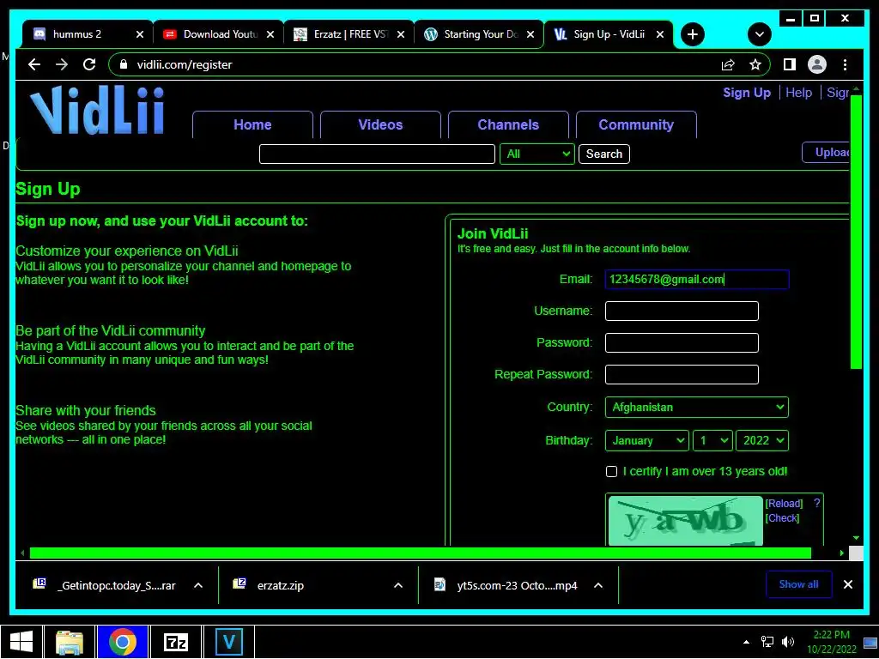This screenshot has width=879, height=659.
Task: Open the Chrome three-dot menu
Action: click(x=845, y=64)
